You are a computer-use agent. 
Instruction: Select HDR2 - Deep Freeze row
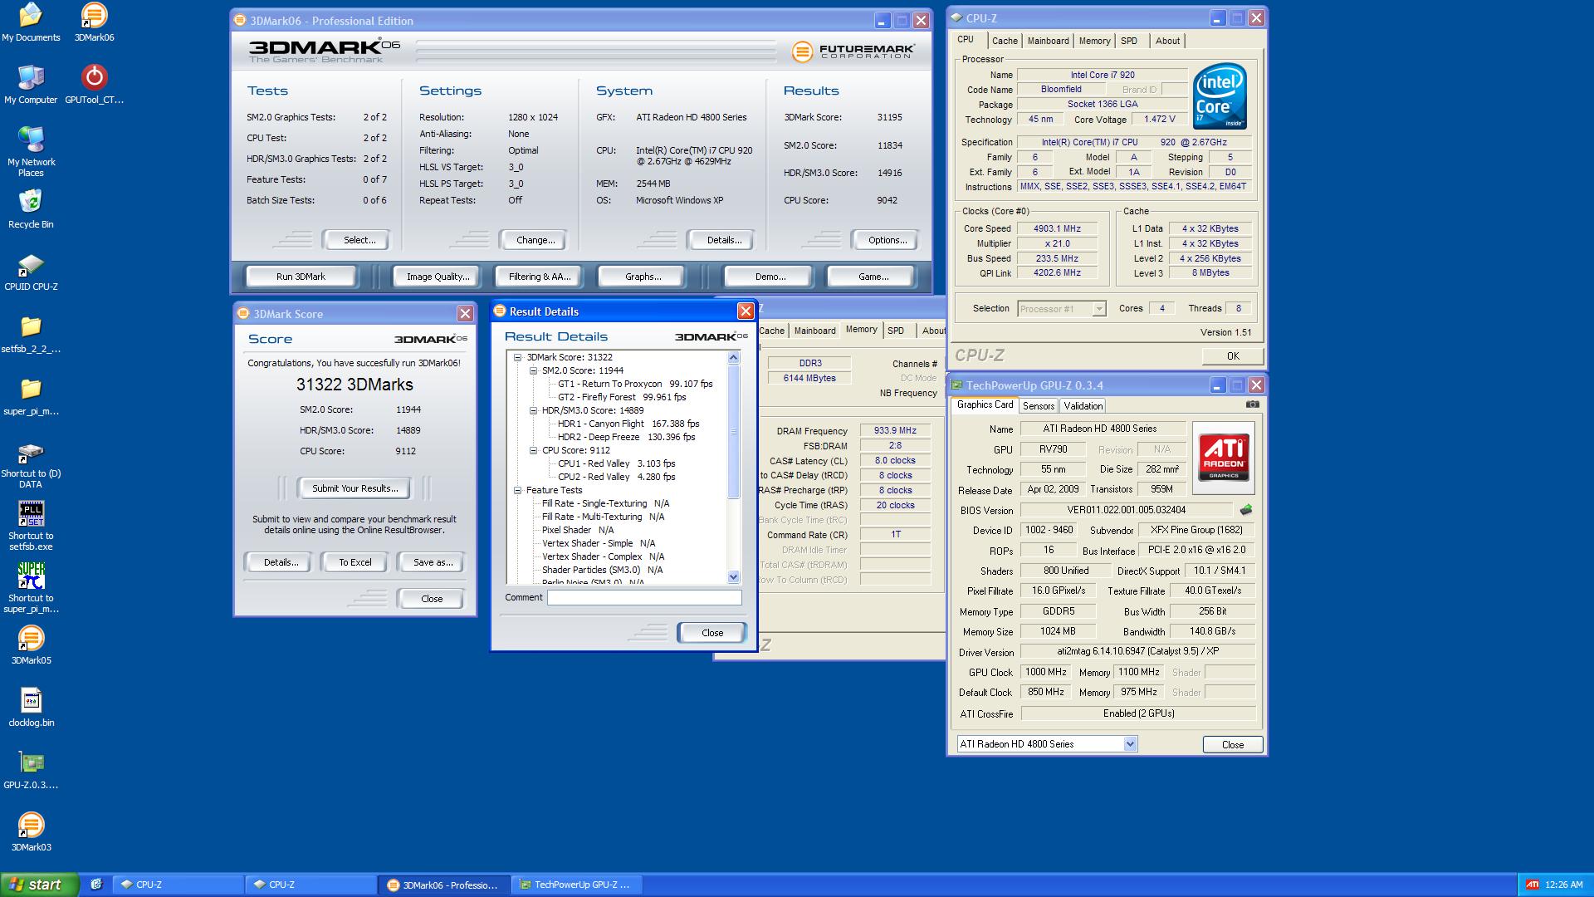(626, 437)
